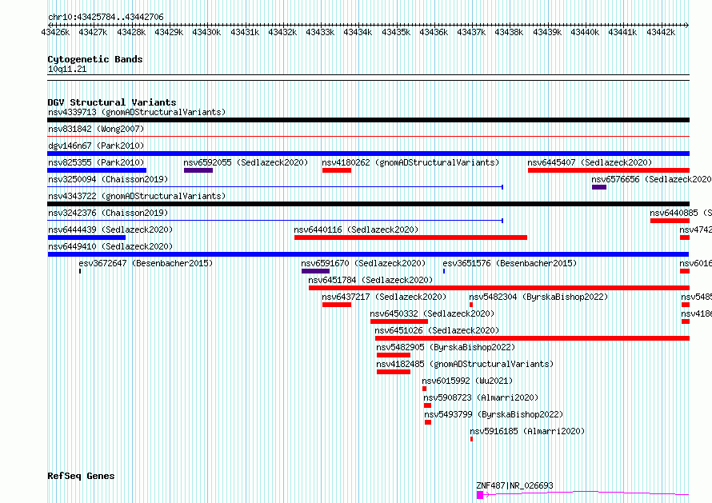712x503 pixels.
Task: Click the 43438k ruler position
Action: point(509,32)
